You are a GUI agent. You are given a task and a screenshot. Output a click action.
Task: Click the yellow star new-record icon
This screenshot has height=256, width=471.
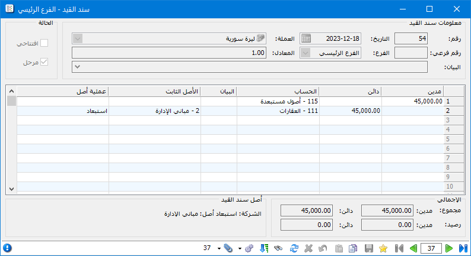click(383, 248)
